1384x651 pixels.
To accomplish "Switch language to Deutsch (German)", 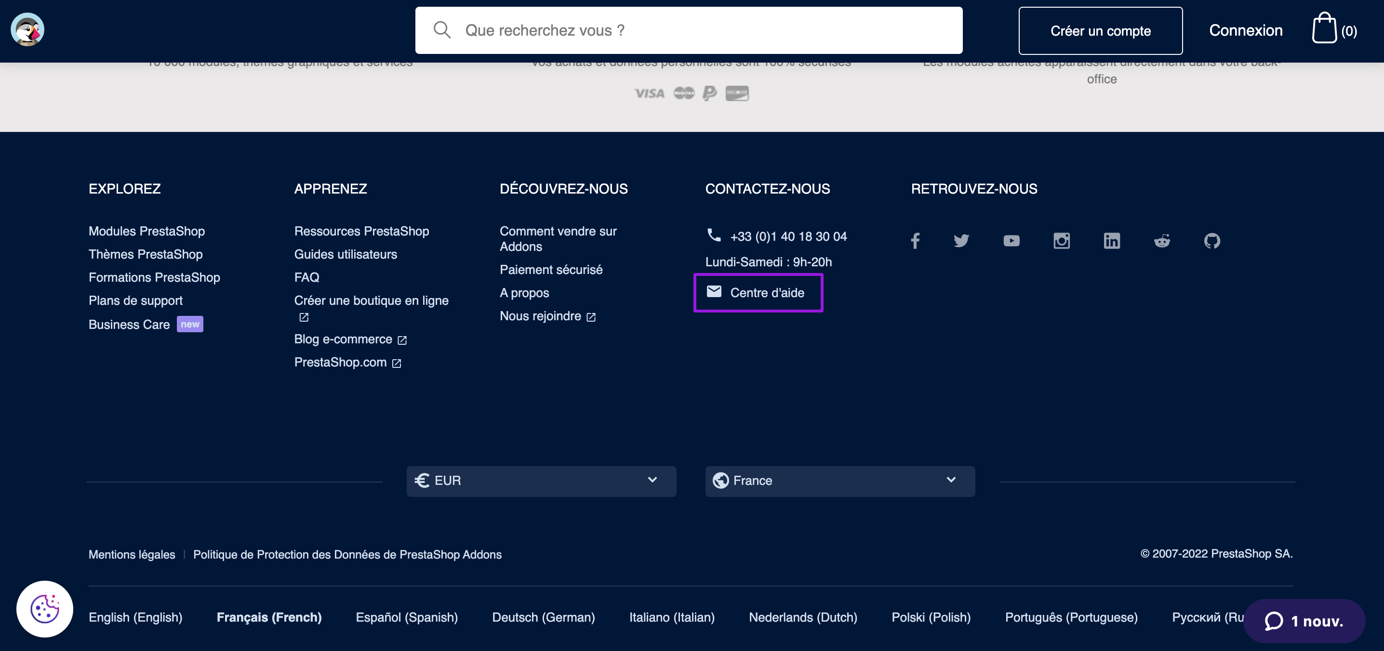I will [544, 617].
